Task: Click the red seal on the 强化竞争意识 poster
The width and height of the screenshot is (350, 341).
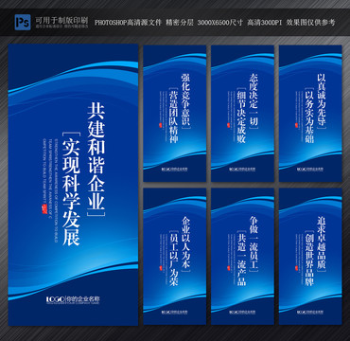Action: tap(160, 125)
